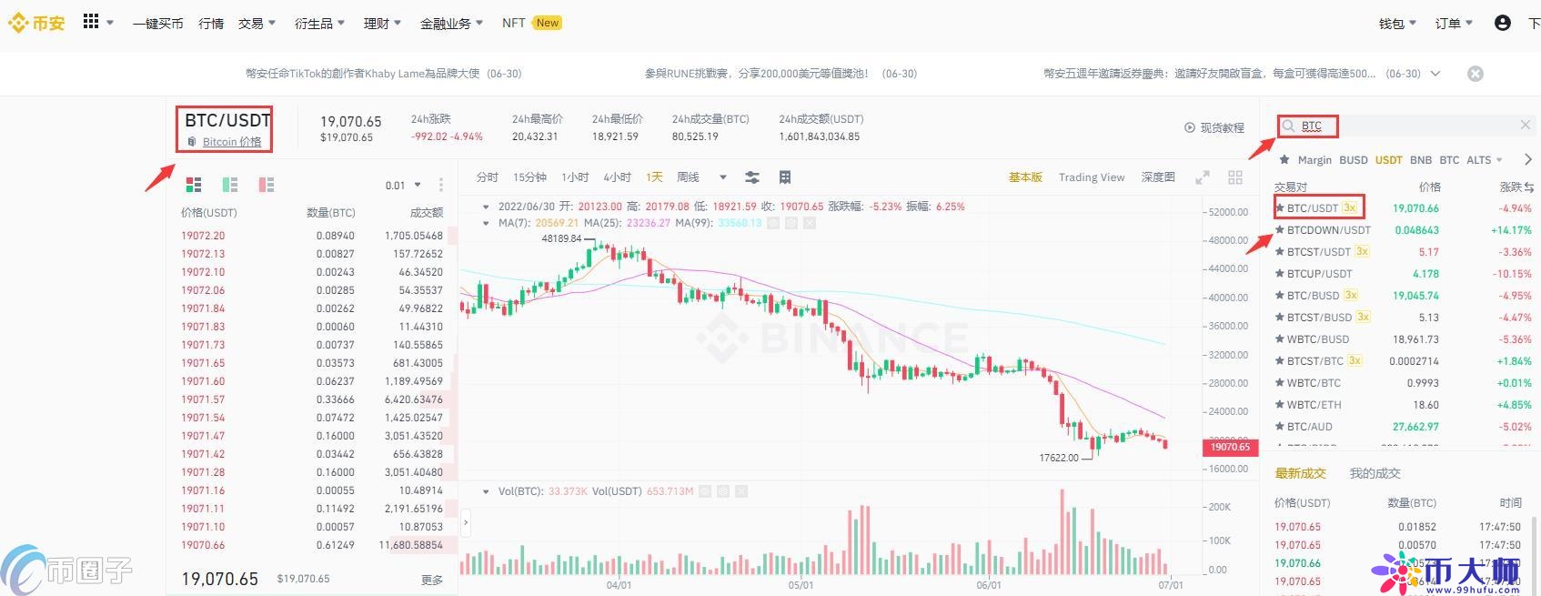Viewport: 1541px width, 596px height.
Task: Hide the MA indicator eye icon
Action: coord(773,223)
